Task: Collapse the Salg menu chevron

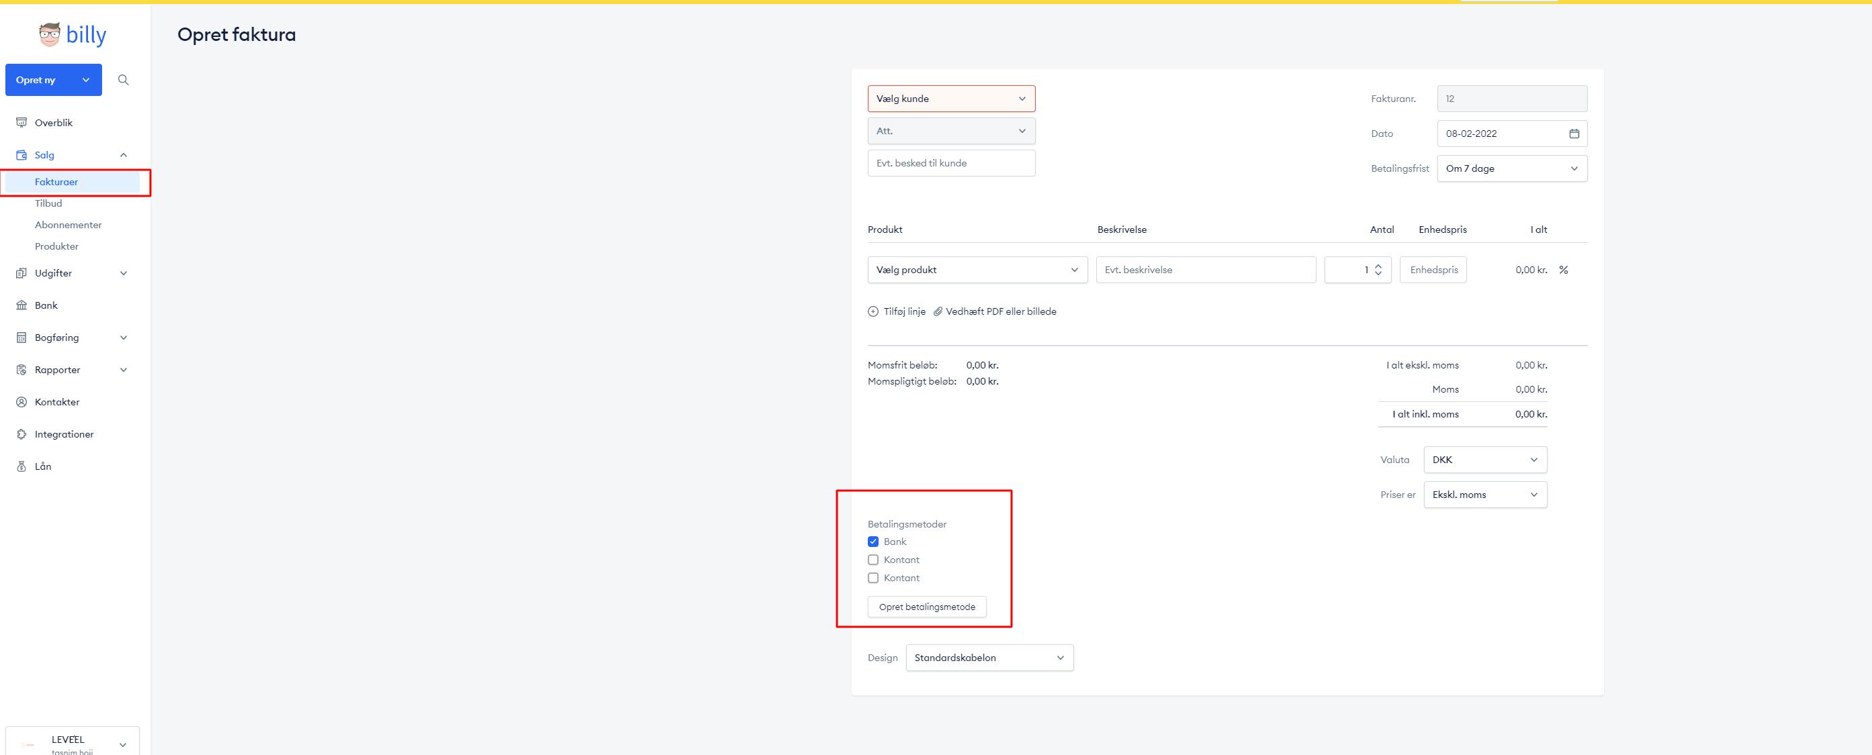Action: pyautogui.click(x=124, y=154)
